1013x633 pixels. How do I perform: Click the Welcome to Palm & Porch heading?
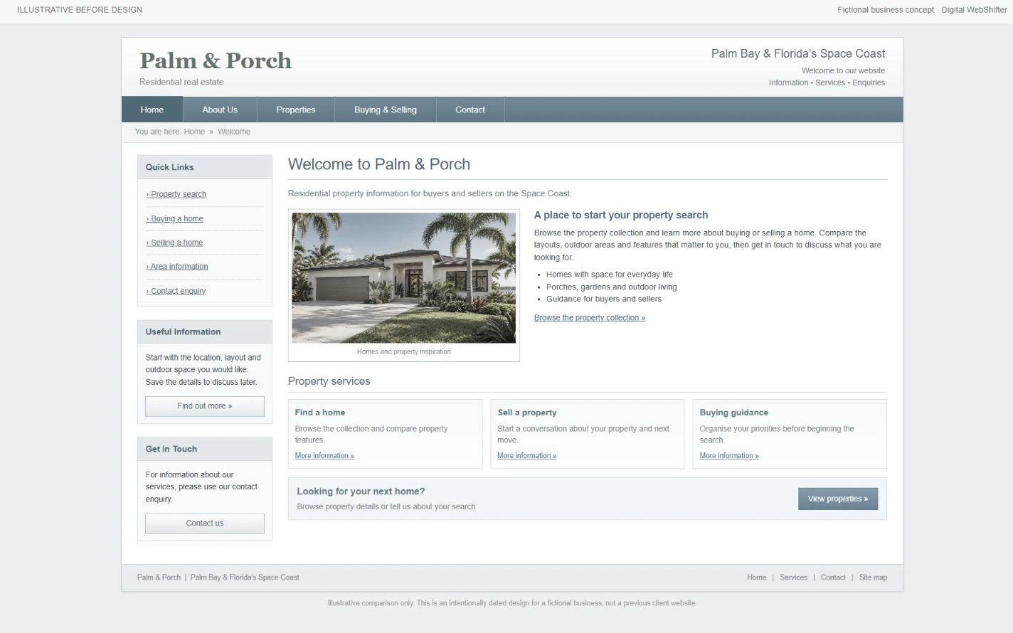click(x=379, y=164)
